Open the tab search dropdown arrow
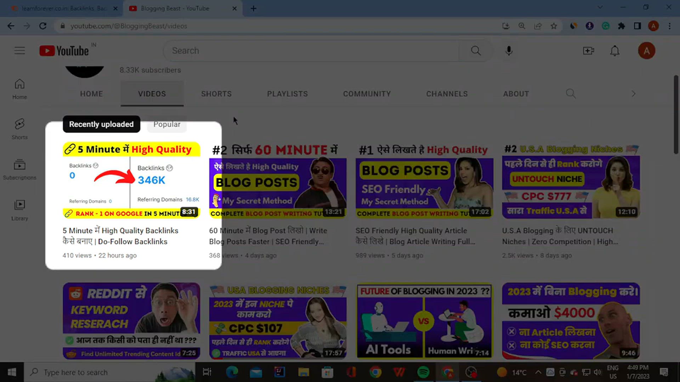The width and height of the screenshot is (680, 382). (x=600, y=7)
